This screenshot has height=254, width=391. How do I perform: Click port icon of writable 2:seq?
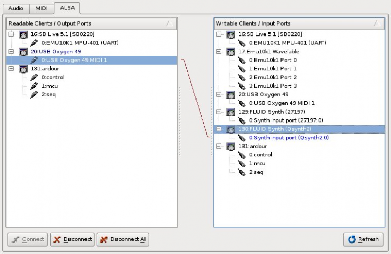[241, 172]
